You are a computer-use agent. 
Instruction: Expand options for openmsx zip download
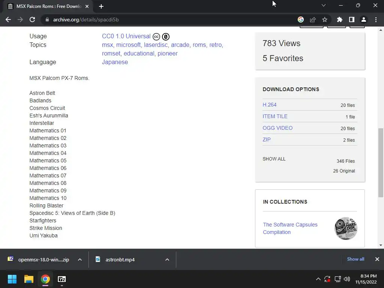[80, 259]
